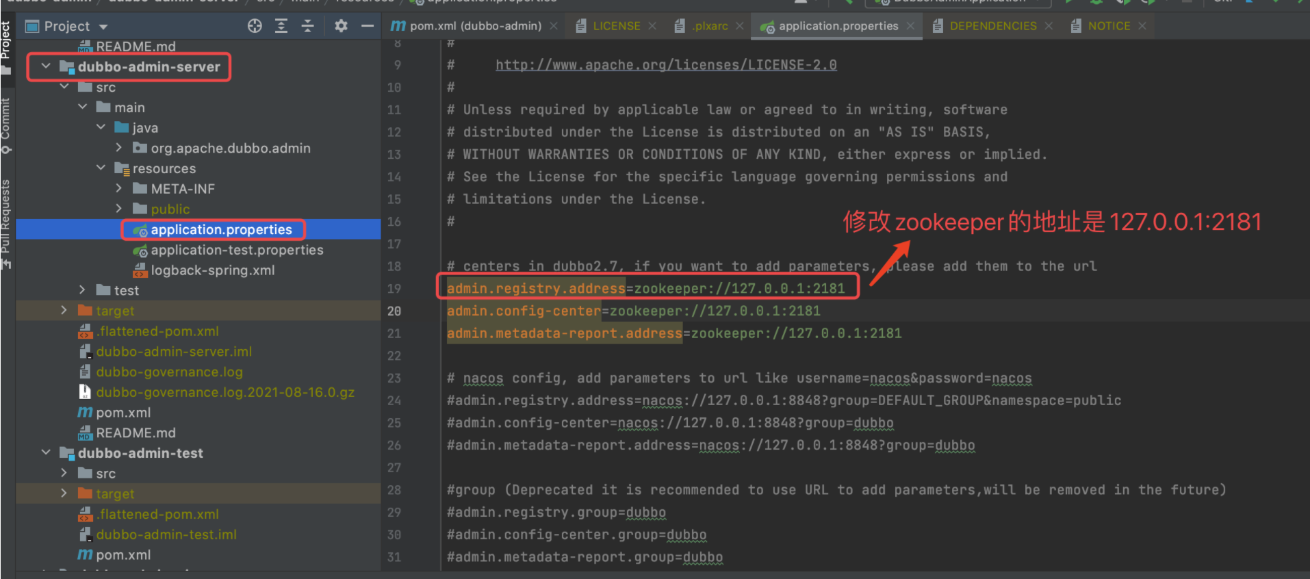Click the admin.registry.address property line

[646, 289]
